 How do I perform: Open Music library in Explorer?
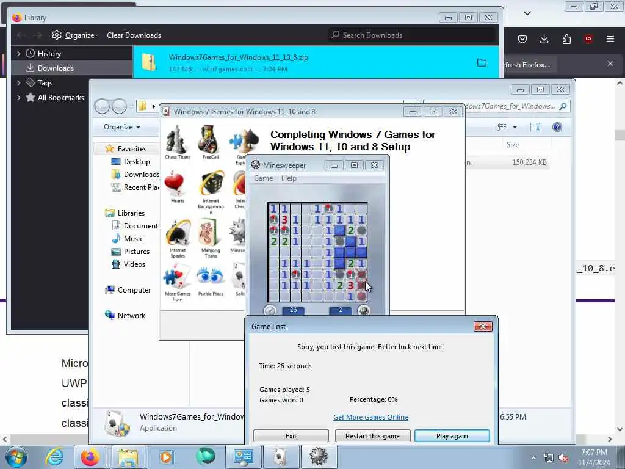(x=133, y=239)
